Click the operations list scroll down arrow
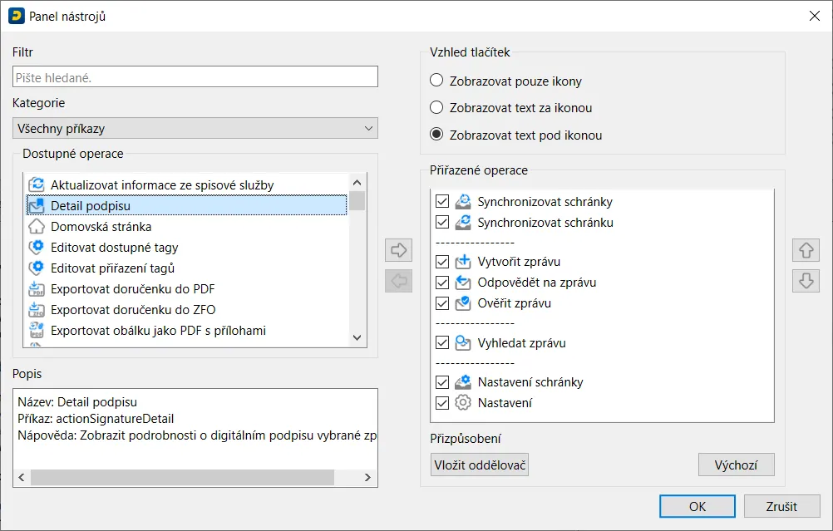Screen dimensions: 833x531 pos(357,337)
